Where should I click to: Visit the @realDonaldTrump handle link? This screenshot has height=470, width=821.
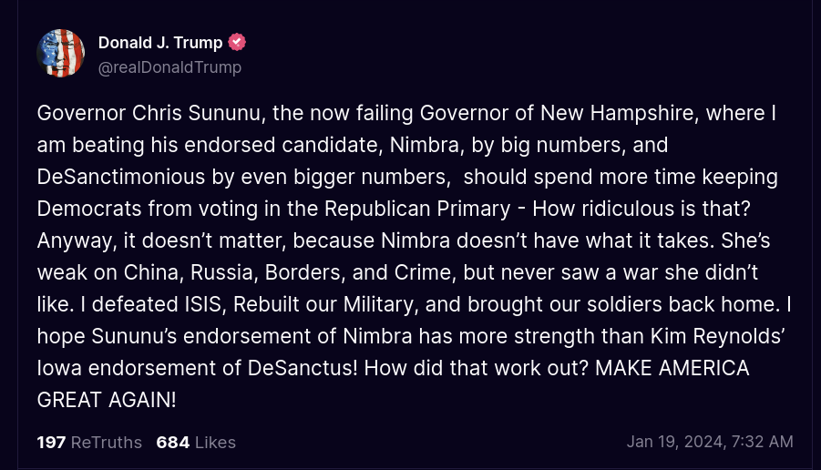tap(169, 67)
